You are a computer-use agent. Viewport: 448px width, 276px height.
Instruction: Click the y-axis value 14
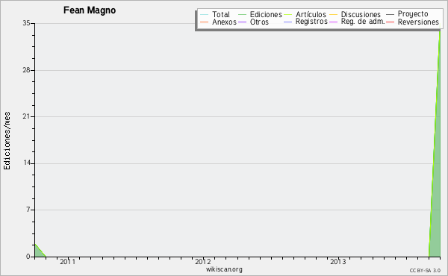click(27, 163)
